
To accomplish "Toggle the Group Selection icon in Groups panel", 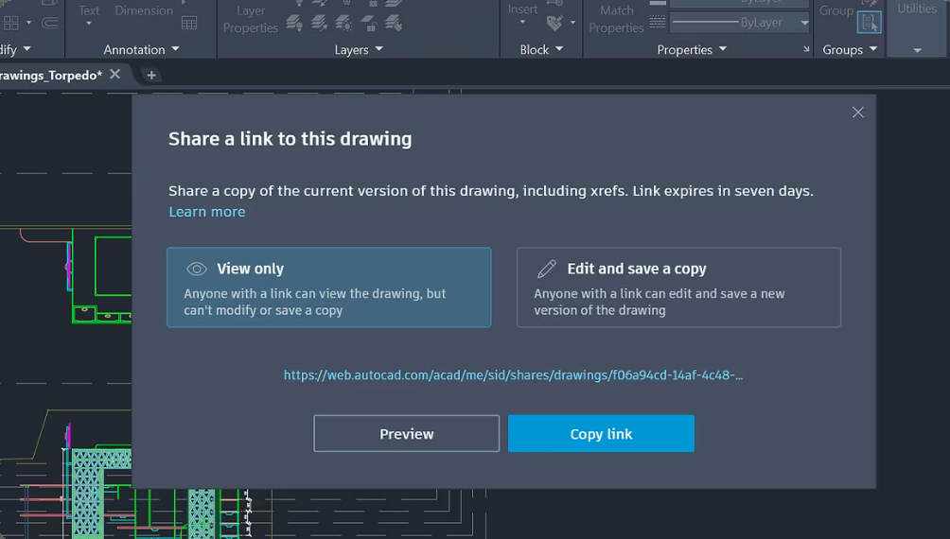I will click(869, 23).
